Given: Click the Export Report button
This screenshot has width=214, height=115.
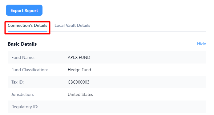Looking at the screenshot, I should 24,10.
